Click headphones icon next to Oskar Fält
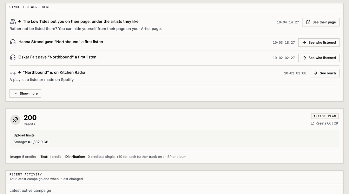Viewport: 349px width, 194px height. [13, 57]
